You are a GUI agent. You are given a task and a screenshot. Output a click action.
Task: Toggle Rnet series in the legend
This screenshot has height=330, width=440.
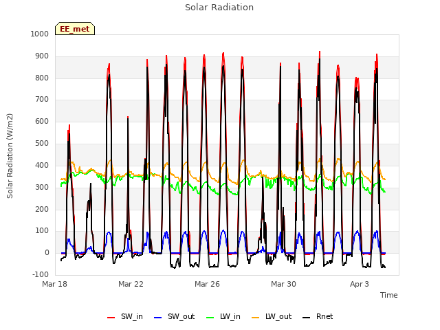(x=318, y=316)
